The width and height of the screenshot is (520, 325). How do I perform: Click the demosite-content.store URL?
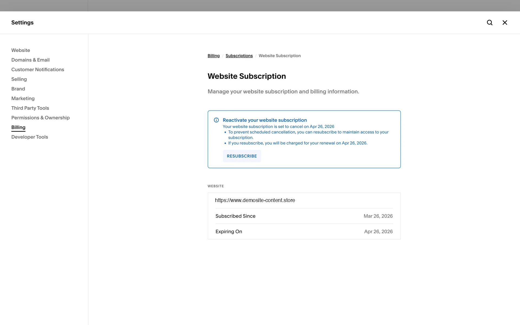255,200
